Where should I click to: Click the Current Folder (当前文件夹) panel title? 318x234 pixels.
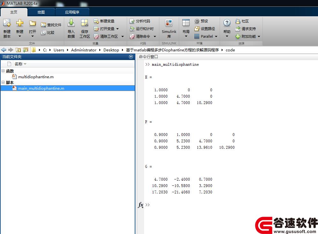point(12,57)
